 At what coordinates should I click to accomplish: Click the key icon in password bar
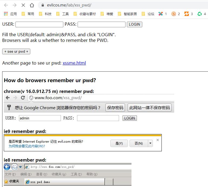click(x=9, y=108)
